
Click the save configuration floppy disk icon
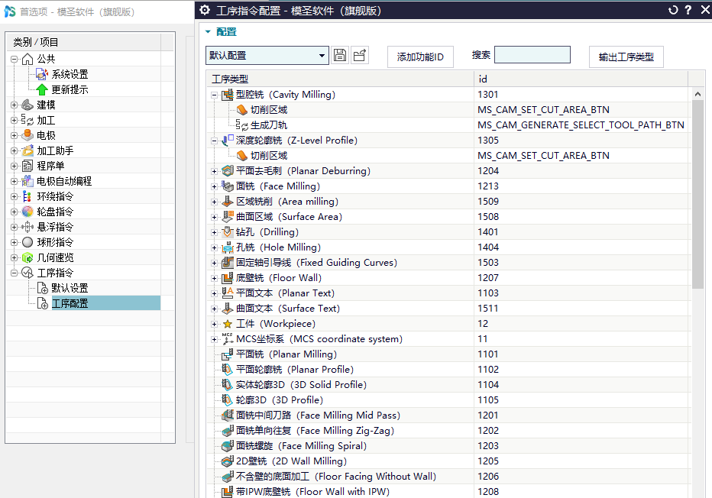coord(340,56)
